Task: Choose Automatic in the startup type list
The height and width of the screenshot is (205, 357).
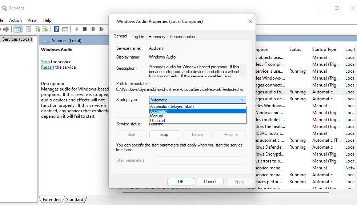Action: point(197,111)
